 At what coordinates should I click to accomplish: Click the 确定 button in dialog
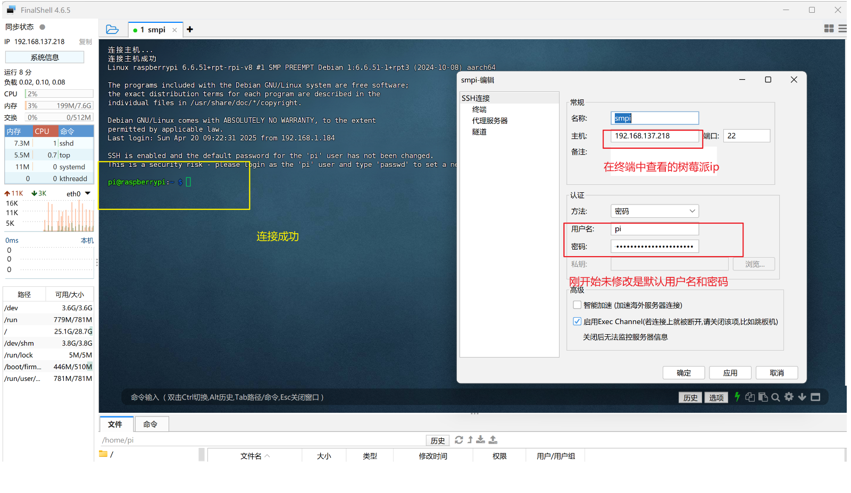point(683,372)
